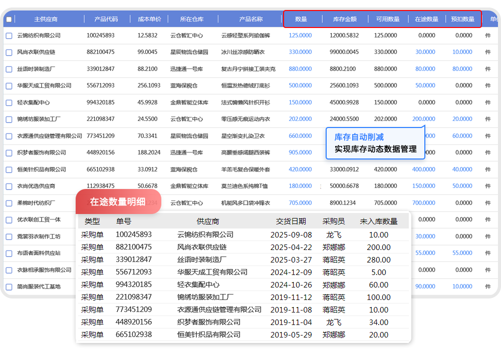Select delivery date 2025-04-22 in popup

click(x=291, y=247)
